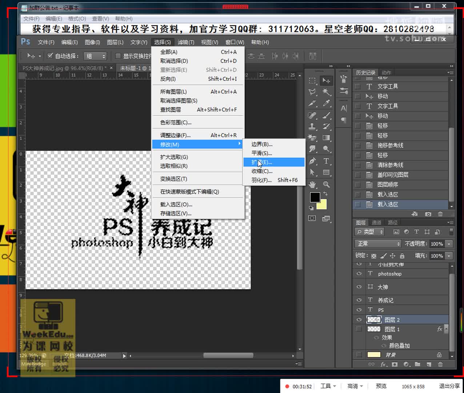
Task: Select the Horizontal Type tool
Action: (x=326, y=161)
